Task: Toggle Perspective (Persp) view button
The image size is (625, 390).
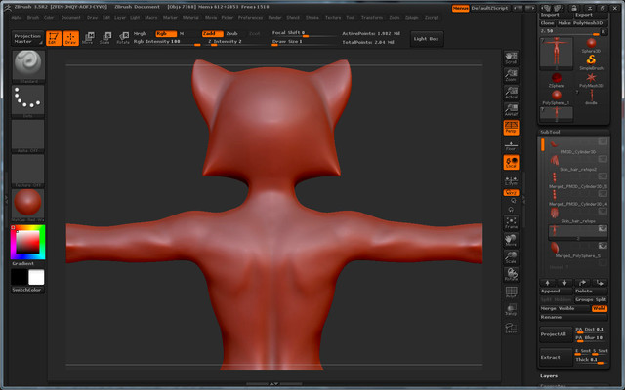Action: (511, 127)
